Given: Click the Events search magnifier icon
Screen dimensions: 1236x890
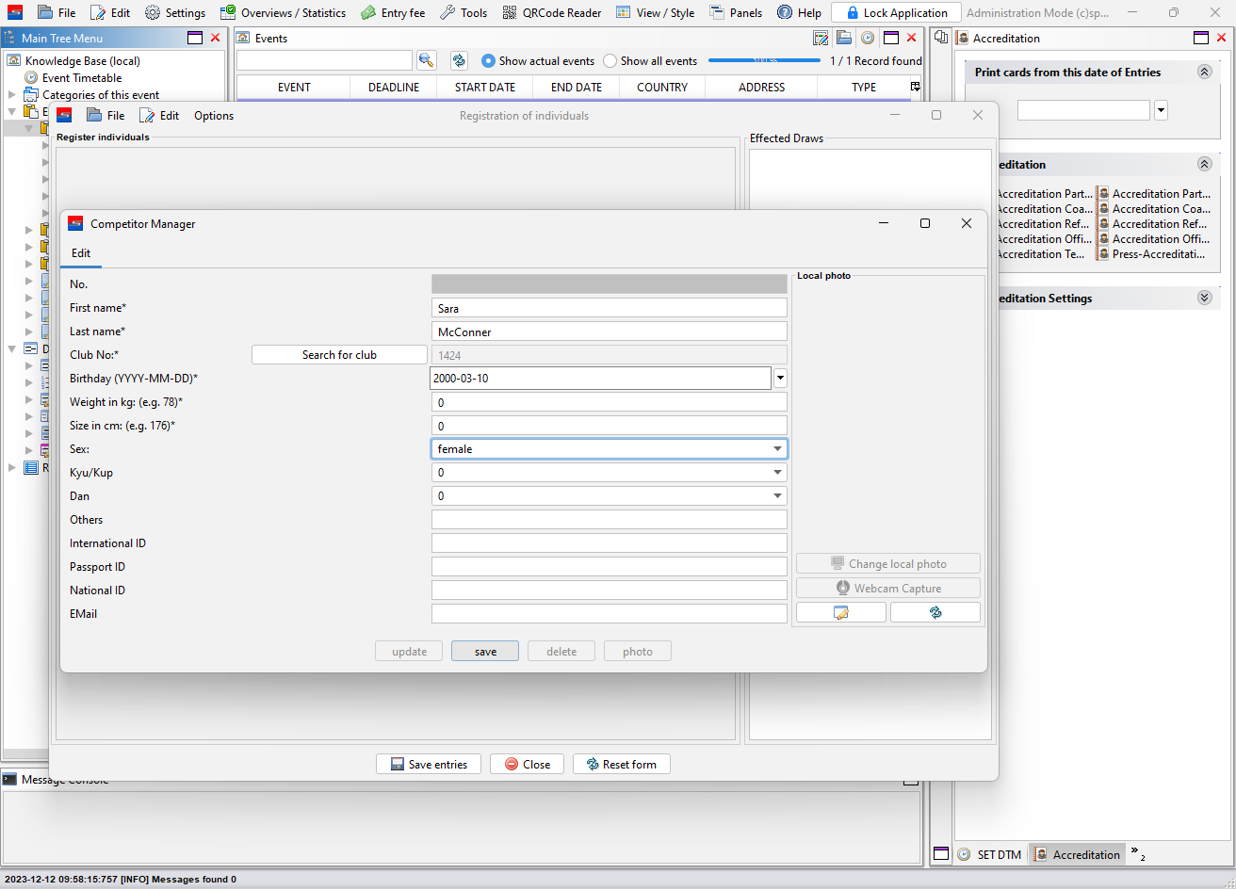Looking at the screenshot, I should pyautogui.click(x=427, y=60).
